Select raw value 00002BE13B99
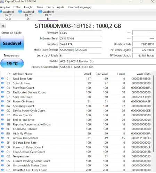The width and height of the screenshot is (156, 173). pyautogui.click(x=141, y=97)
